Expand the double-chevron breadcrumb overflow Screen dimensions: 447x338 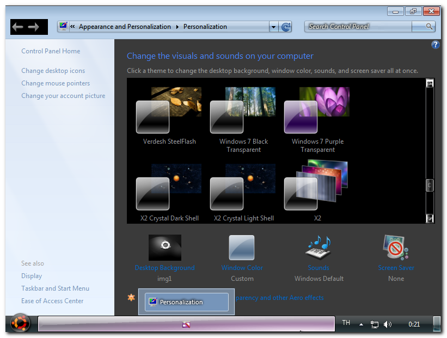(73, 27)
